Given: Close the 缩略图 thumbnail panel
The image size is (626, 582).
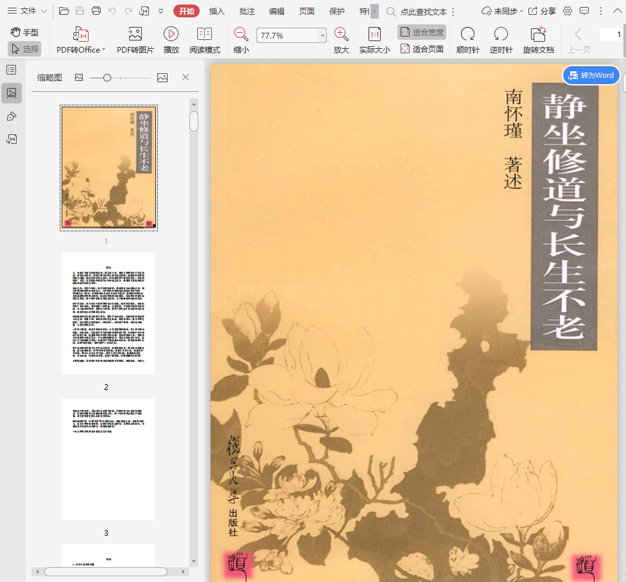Looking at the screenshot, I should pos(186,77).
